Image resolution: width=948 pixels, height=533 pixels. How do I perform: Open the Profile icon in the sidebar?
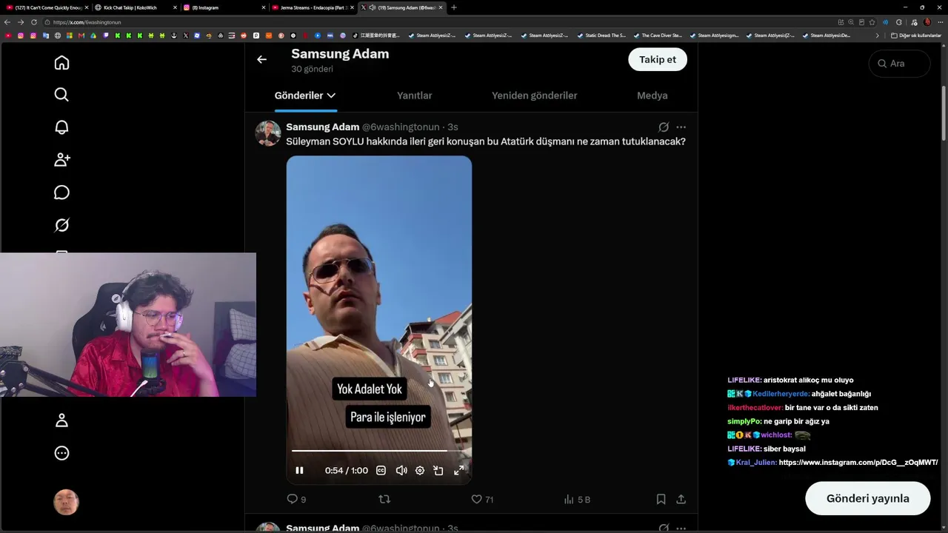click(61, 420)
